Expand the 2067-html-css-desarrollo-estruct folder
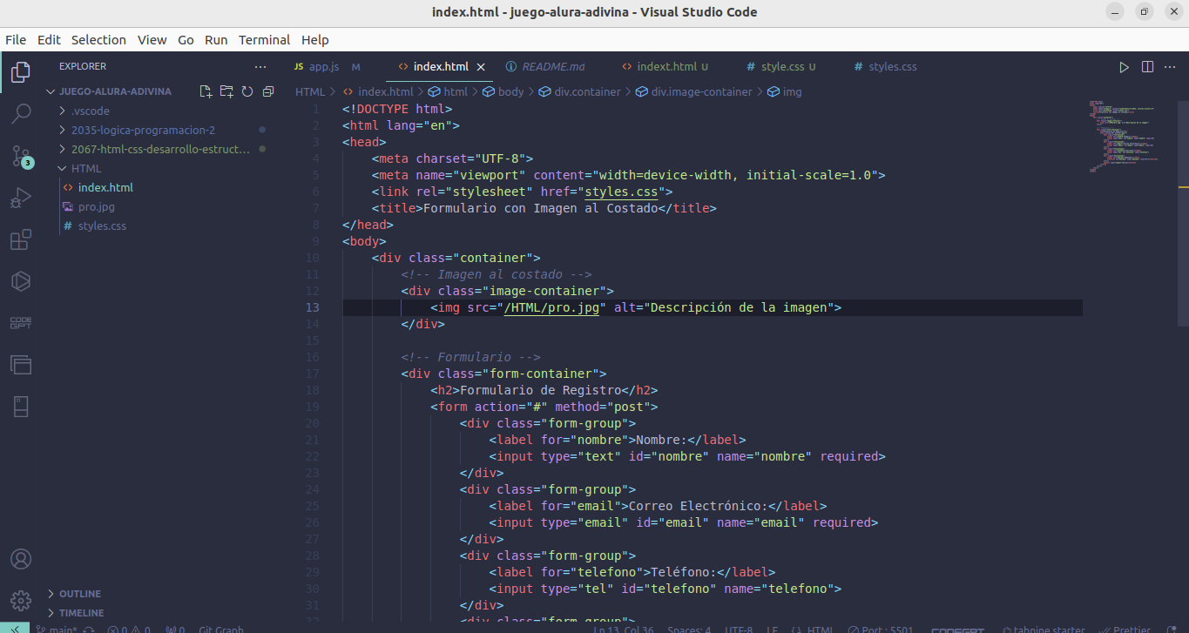This screenshot has width=1189, height=633. (x=160, y=149)
